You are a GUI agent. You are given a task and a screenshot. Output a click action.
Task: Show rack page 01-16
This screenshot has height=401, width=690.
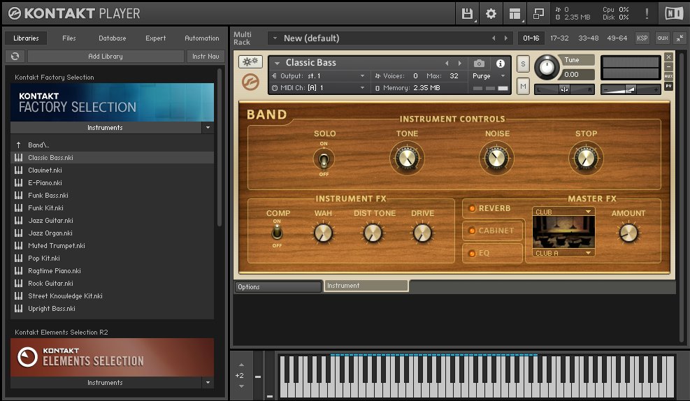coord(531,38)
